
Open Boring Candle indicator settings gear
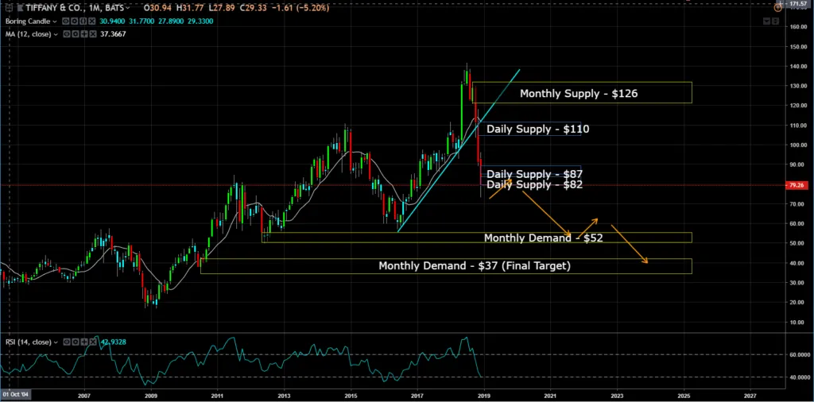tap(74, 21)
